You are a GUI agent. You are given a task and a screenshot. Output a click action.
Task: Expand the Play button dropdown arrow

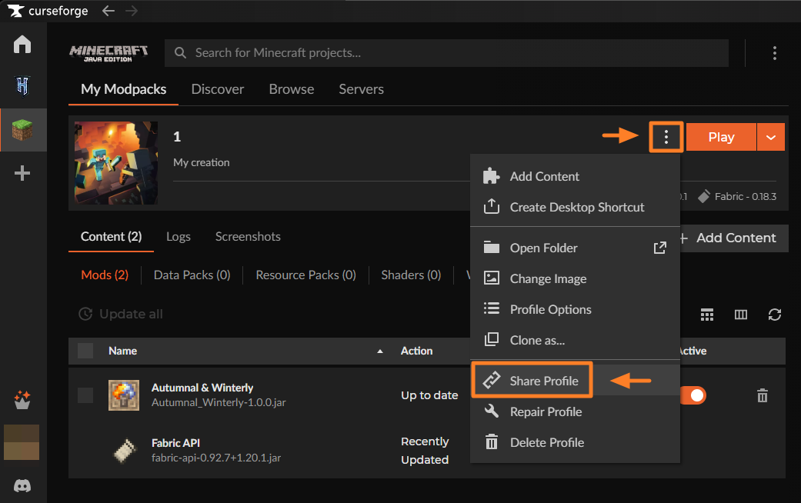771,137
